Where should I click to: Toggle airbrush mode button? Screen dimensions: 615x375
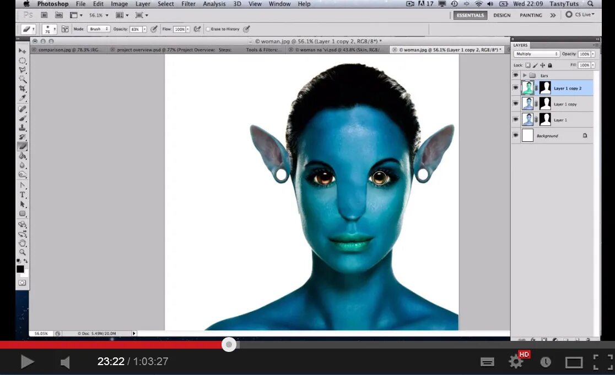coord(197,29)
